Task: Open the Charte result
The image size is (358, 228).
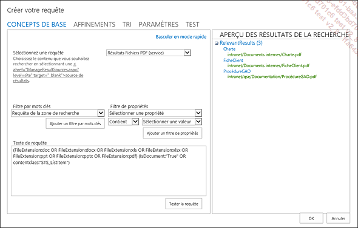Action: tap(229, 49)
